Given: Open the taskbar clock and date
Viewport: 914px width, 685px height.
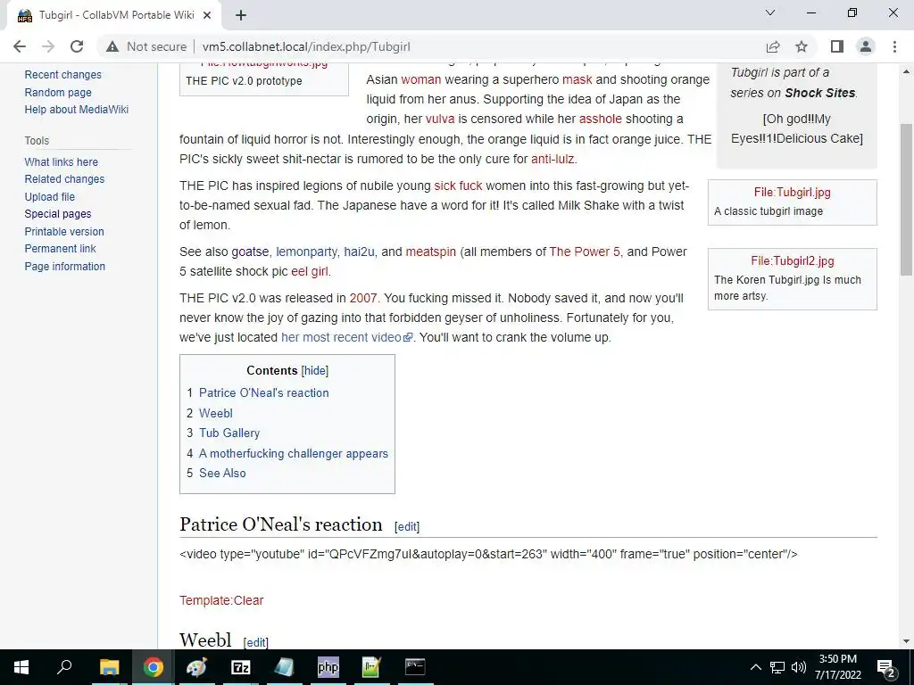Looking at the screenshot, I should 837,667.
